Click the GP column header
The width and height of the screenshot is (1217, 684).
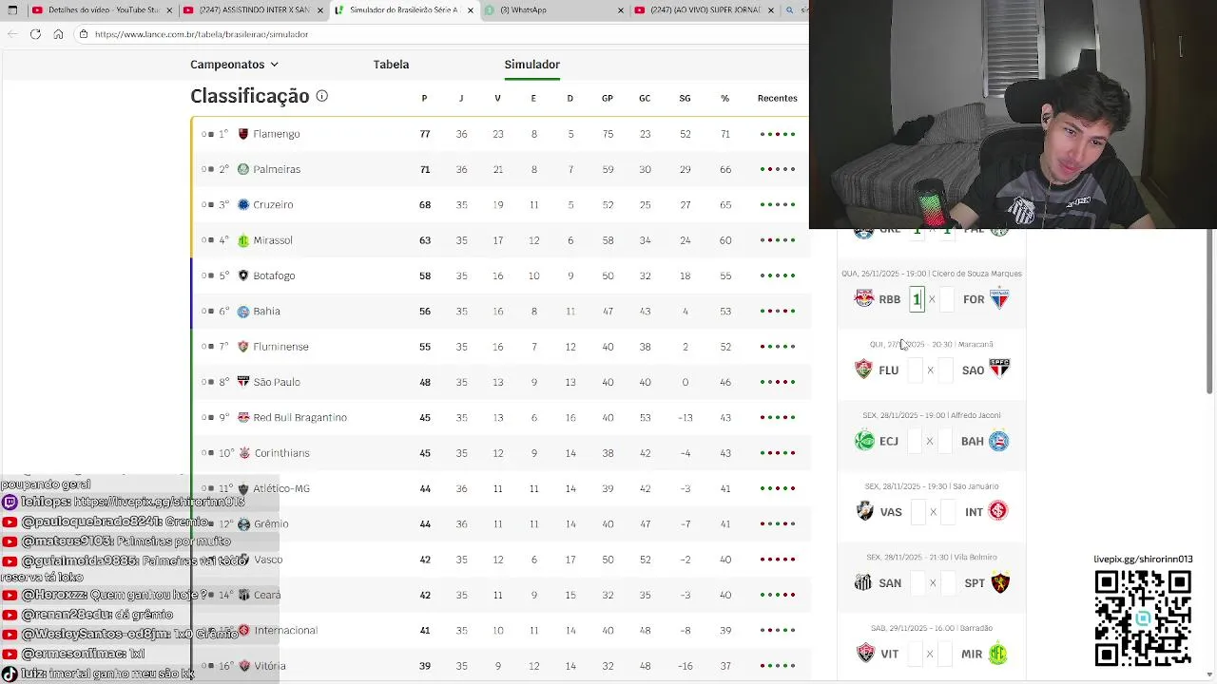[x=607, y=98]
